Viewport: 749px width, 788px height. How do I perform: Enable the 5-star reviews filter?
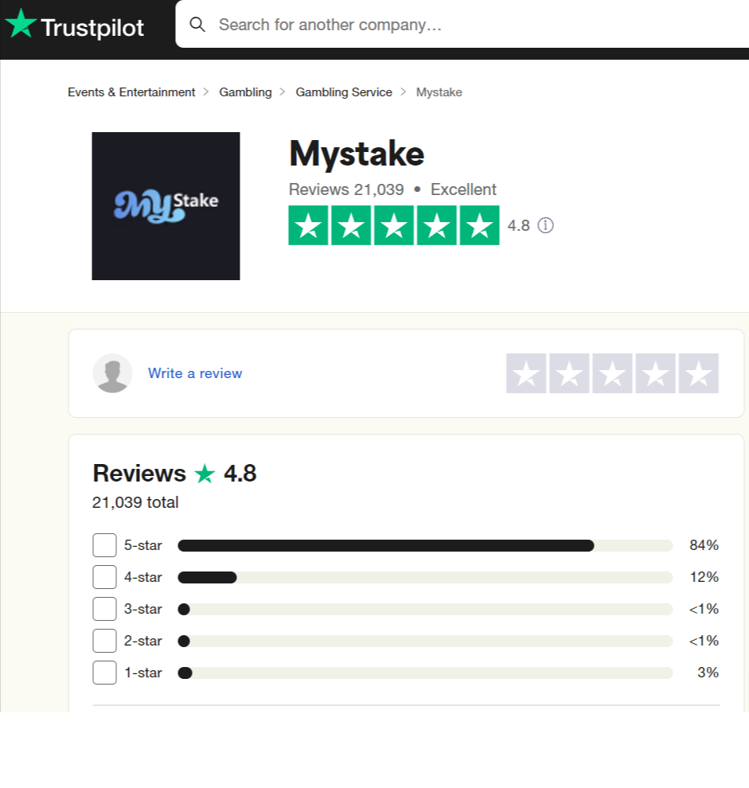click(104, 544)
